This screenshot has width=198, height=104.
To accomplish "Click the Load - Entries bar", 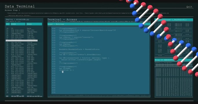I will coord(99,24).
